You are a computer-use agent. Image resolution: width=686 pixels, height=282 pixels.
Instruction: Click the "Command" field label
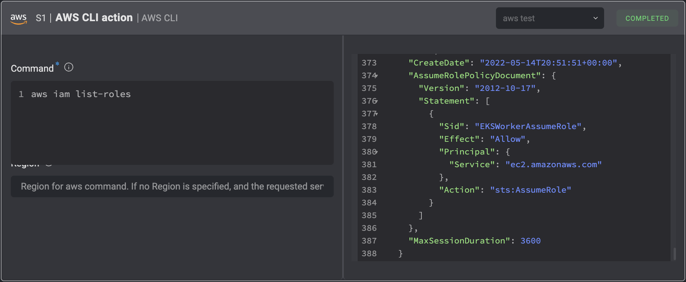(32, 69)
